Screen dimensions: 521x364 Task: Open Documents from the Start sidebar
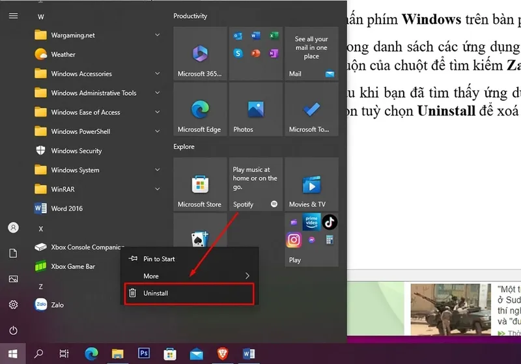pos(13,253)
